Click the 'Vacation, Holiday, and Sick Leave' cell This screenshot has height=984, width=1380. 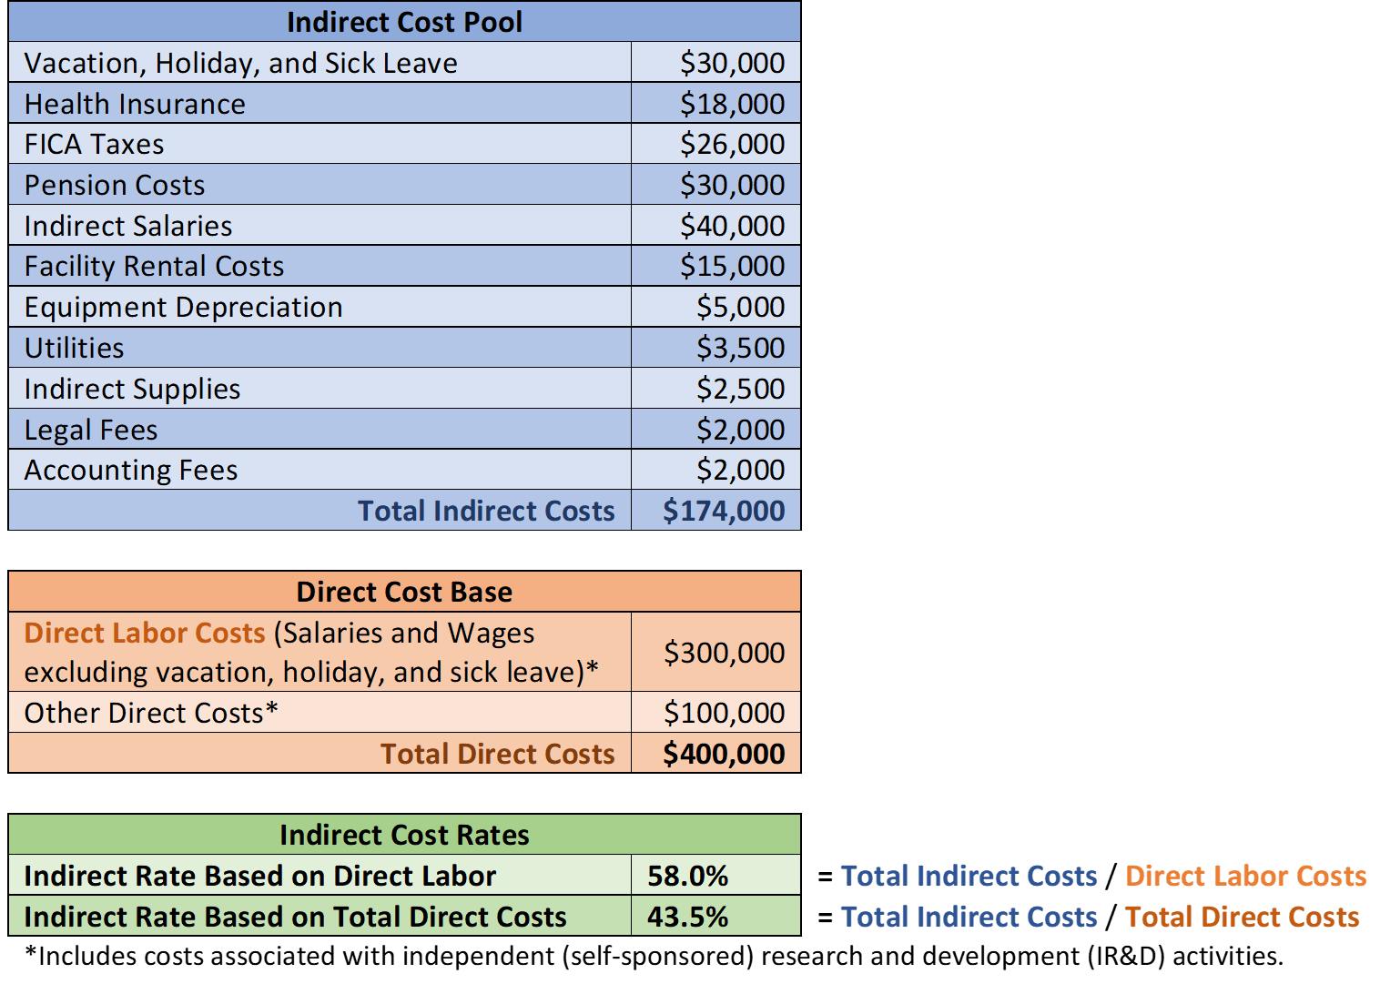coord(320,62)
